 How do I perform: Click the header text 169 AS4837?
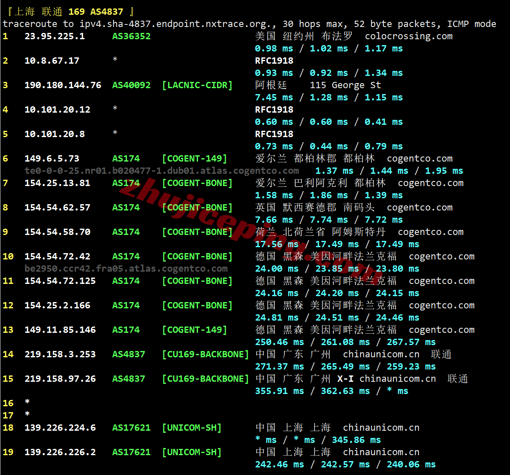pos(96,12)
